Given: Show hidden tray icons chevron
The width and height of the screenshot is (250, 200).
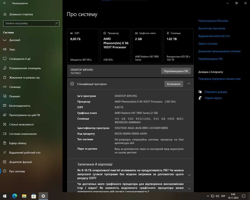Looking at the screenshot, I should tap(208, 196).
